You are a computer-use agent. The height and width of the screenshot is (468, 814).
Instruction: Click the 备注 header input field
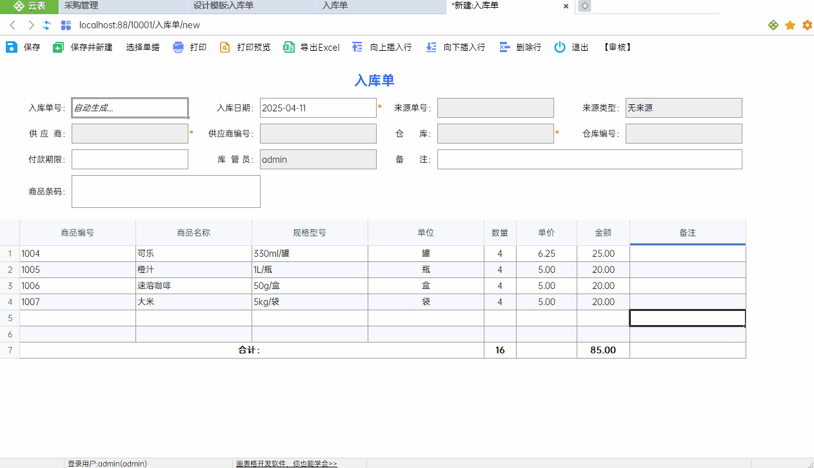pyautogui.click(x=590, y=159)
